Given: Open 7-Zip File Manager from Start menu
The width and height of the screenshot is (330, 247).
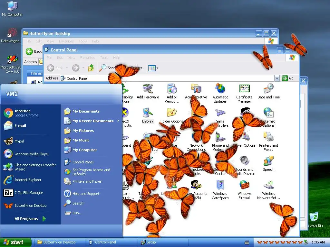Looking at the screenshot, I should coord(31,193).
